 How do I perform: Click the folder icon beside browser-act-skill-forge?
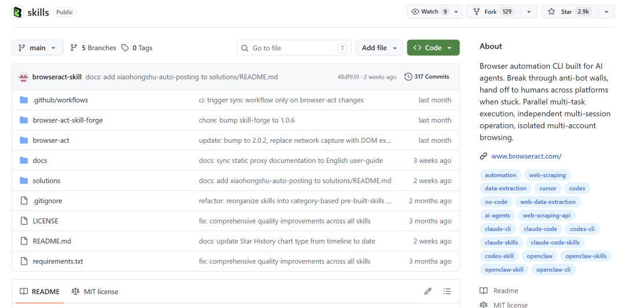tap(24, 120)
